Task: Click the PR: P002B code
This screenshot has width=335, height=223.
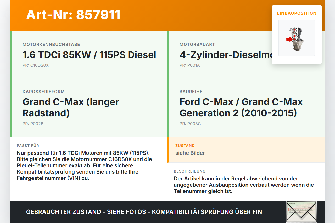Action: (x=33, y=124)
